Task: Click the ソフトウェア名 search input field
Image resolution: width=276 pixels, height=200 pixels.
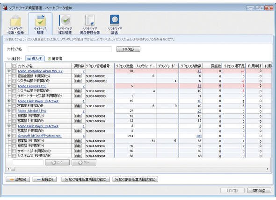Action: click(70, 49)
